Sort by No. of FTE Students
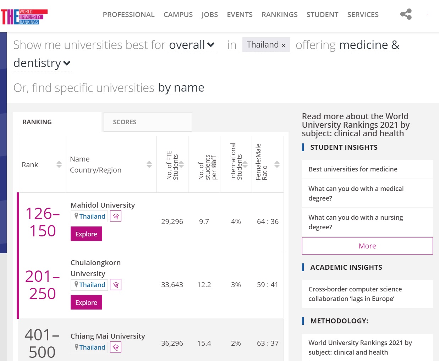 tap(181, 164)
